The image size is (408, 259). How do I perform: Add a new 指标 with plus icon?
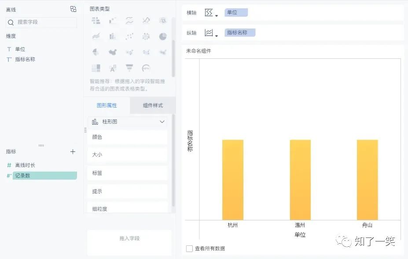pyautogui.click(x=73, y=151)
